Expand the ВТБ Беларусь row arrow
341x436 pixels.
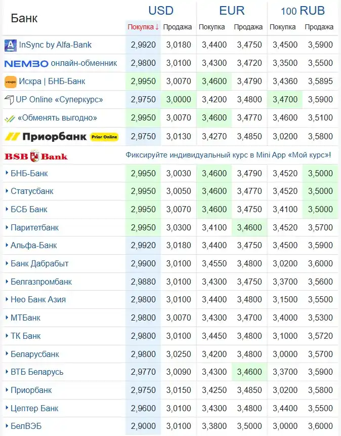point(7,372)
